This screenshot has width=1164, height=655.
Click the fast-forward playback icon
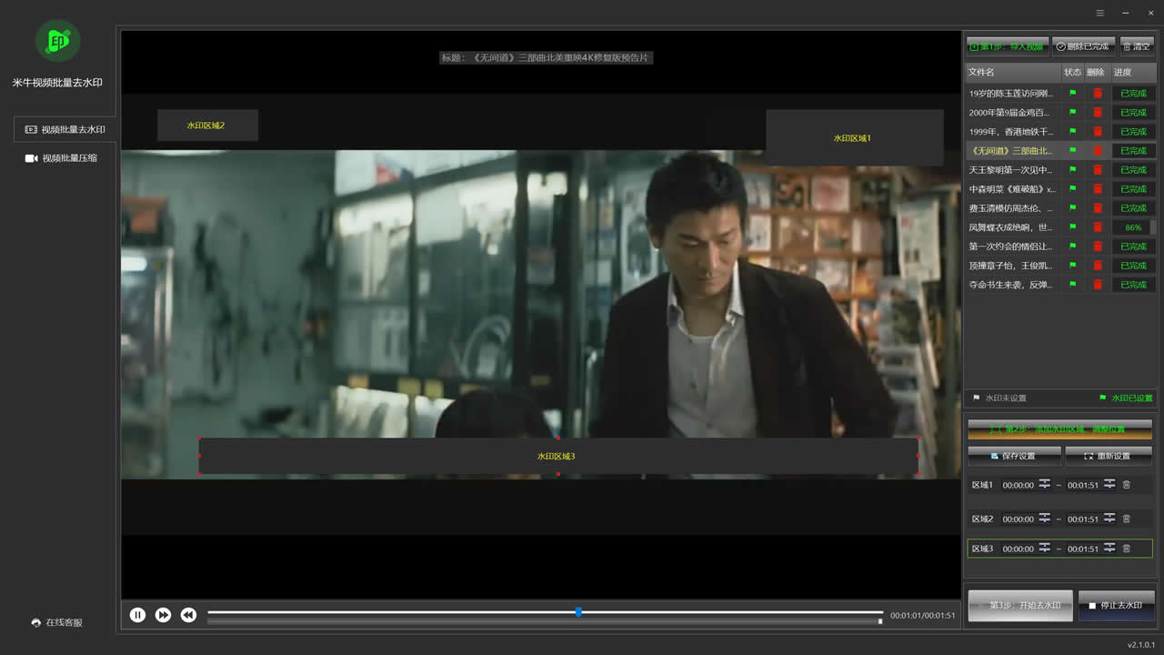(x=163, y=615)
